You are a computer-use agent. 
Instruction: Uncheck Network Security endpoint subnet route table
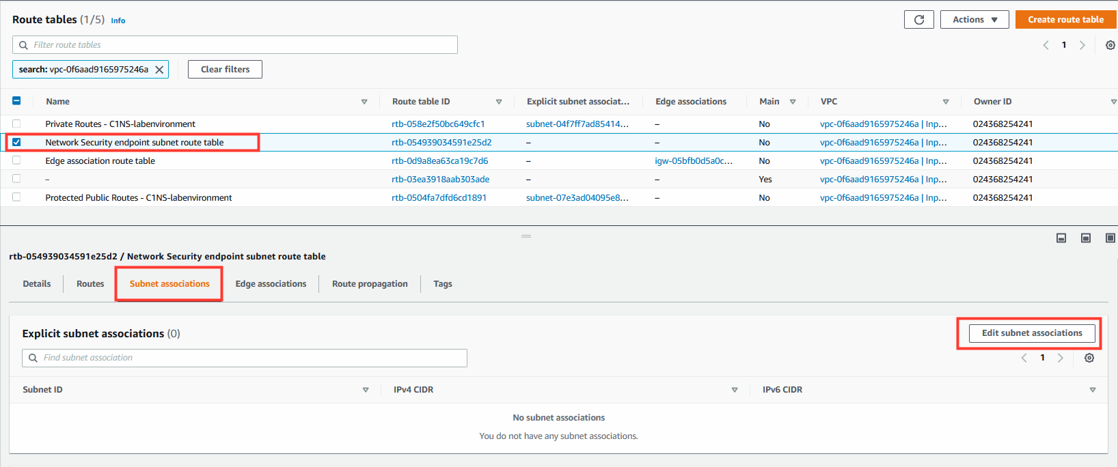(x=16, y=142)
